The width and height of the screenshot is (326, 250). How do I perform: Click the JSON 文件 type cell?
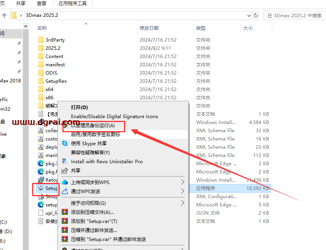click(208, 213)
